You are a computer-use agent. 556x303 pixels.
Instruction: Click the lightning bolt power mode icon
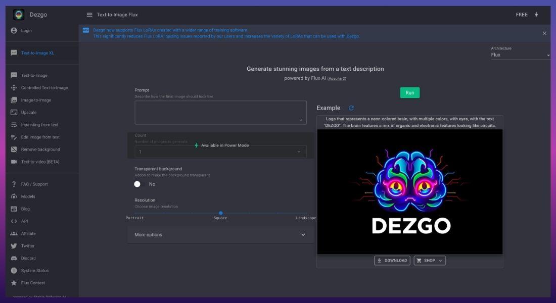[536, 15]
